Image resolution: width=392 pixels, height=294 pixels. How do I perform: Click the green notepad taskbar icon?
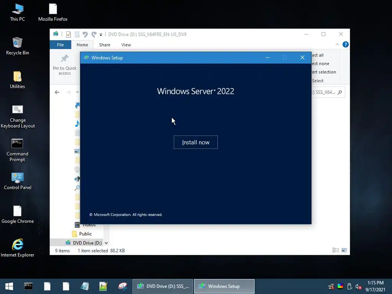click(103, 286)
